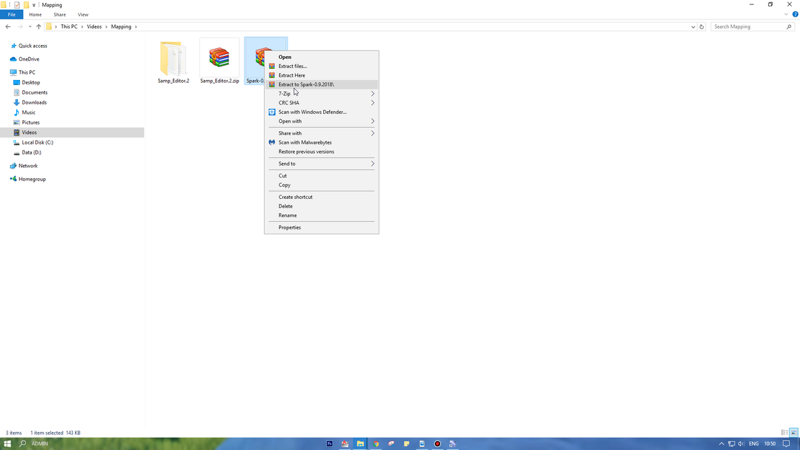Expand the CRC SHA submenu
This screenshot has width=800, height=450.
click(372, 102)
